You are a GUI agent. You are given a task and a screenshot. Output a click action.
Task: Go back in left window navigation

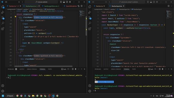click(19, 2)
